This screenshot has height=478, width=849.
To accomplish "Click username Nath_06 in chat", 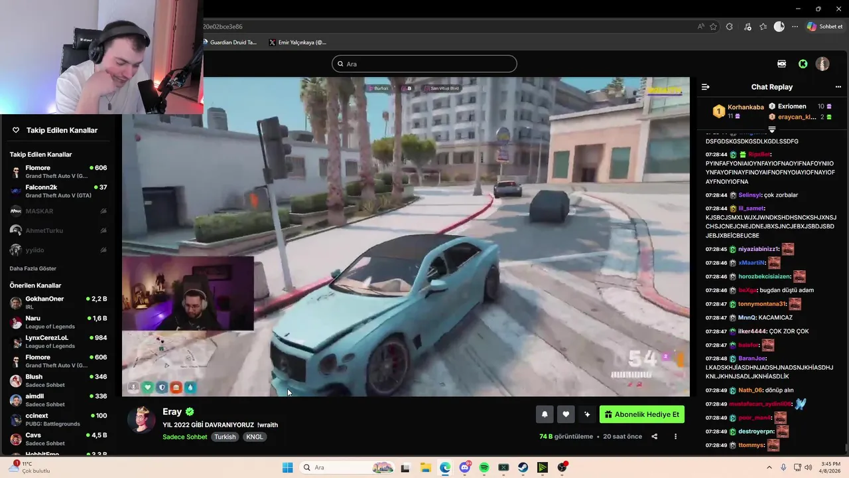I will 750,390.
